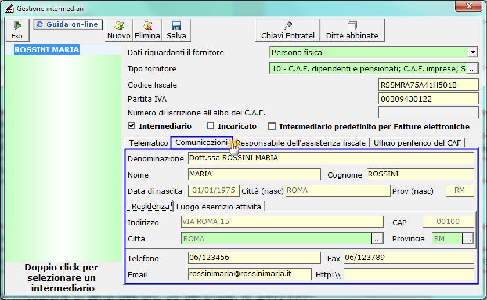Uncheck the Intermediario checkbox
The width and height of the screenshot is (487, 300).
point(132,126)
